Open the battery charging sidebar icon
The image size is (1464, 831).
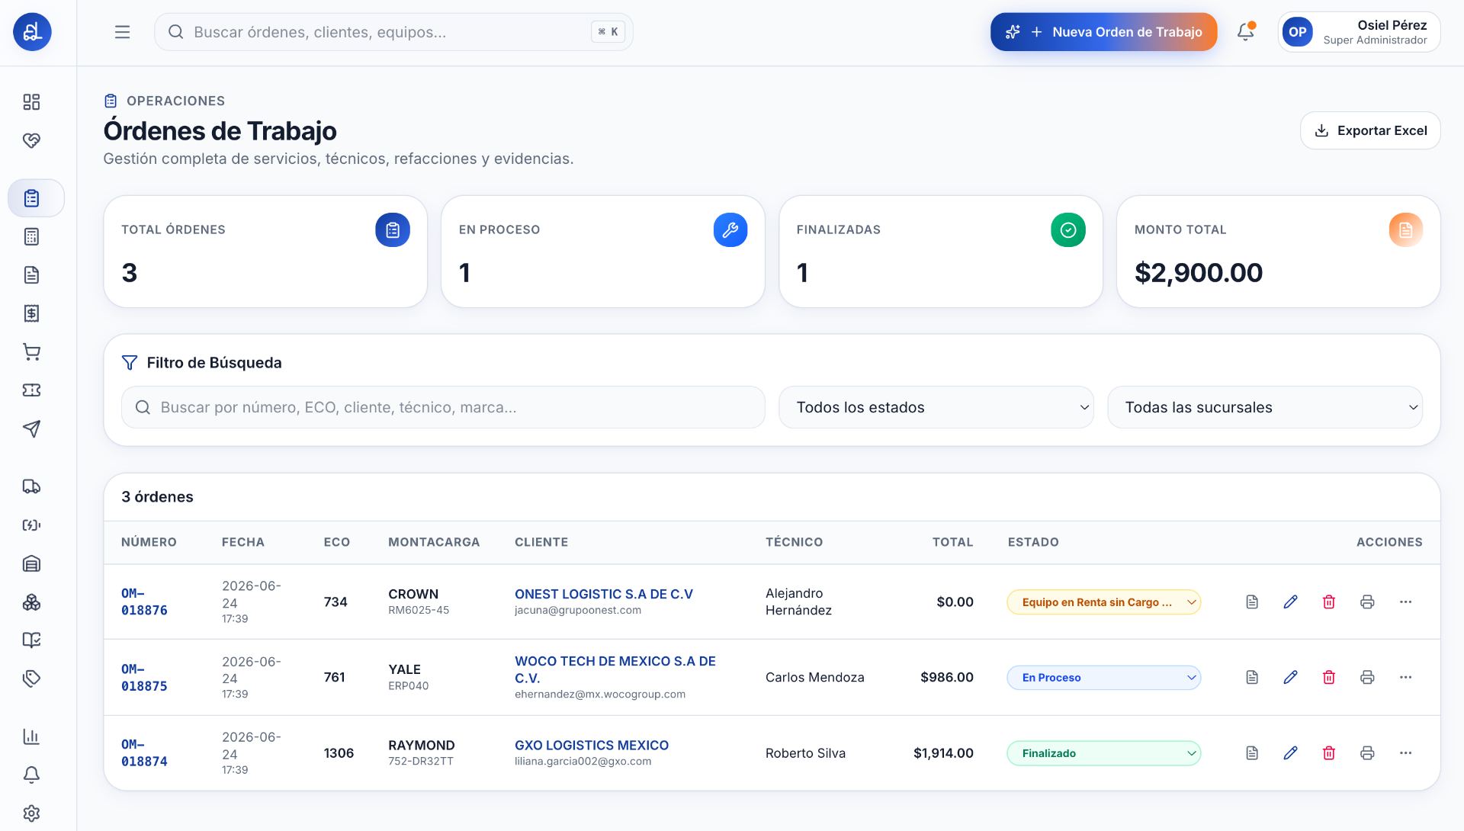coord(31,525)
